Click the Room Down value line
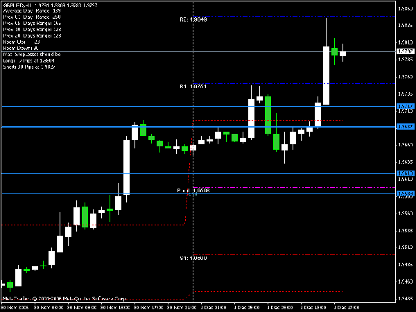The image size is (416, 312). pyautogui.click(x=21, y=48)
